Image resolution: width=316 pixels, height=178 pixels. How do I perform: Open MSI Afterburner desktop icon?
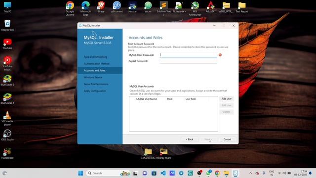195,8
